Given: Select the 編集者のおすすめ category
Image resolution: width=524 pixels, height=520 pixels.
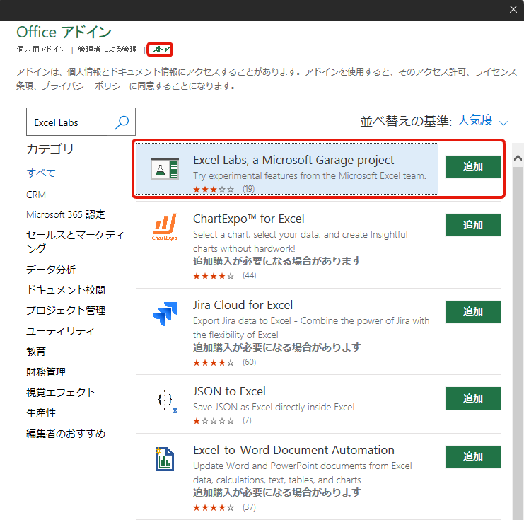Looking at the screenshot, I should click(66, 434).
